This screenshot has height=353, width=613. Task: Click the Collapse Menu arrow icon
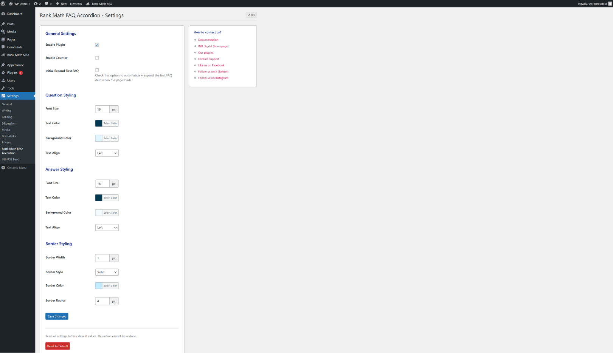pyautogui.click(x=3, y=168)
